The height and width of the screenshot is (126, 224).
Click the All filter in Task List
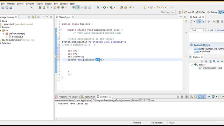[x=211, y=30]
